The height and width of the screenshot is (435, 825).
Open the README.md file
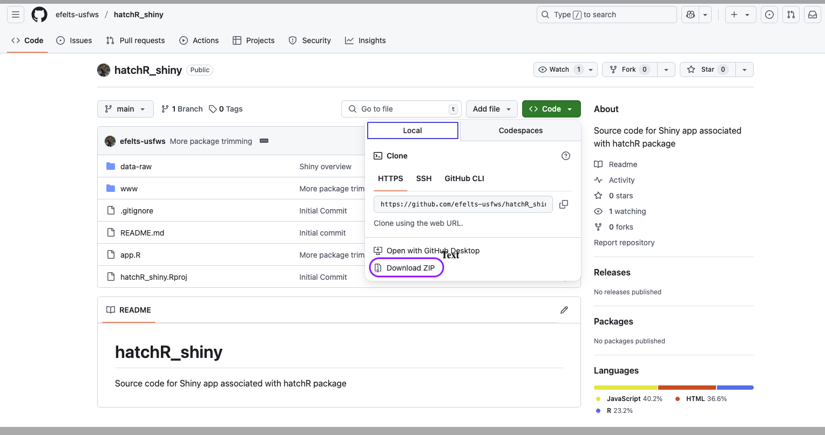[142, 233]
